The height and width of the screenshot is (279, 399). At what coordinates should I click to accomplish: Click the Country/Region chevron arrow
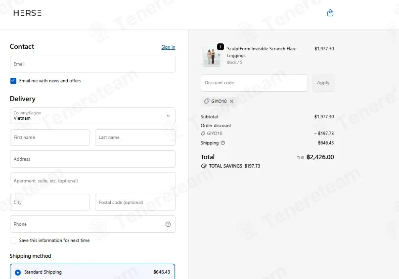pyautogui.click(x=168, y=116)
